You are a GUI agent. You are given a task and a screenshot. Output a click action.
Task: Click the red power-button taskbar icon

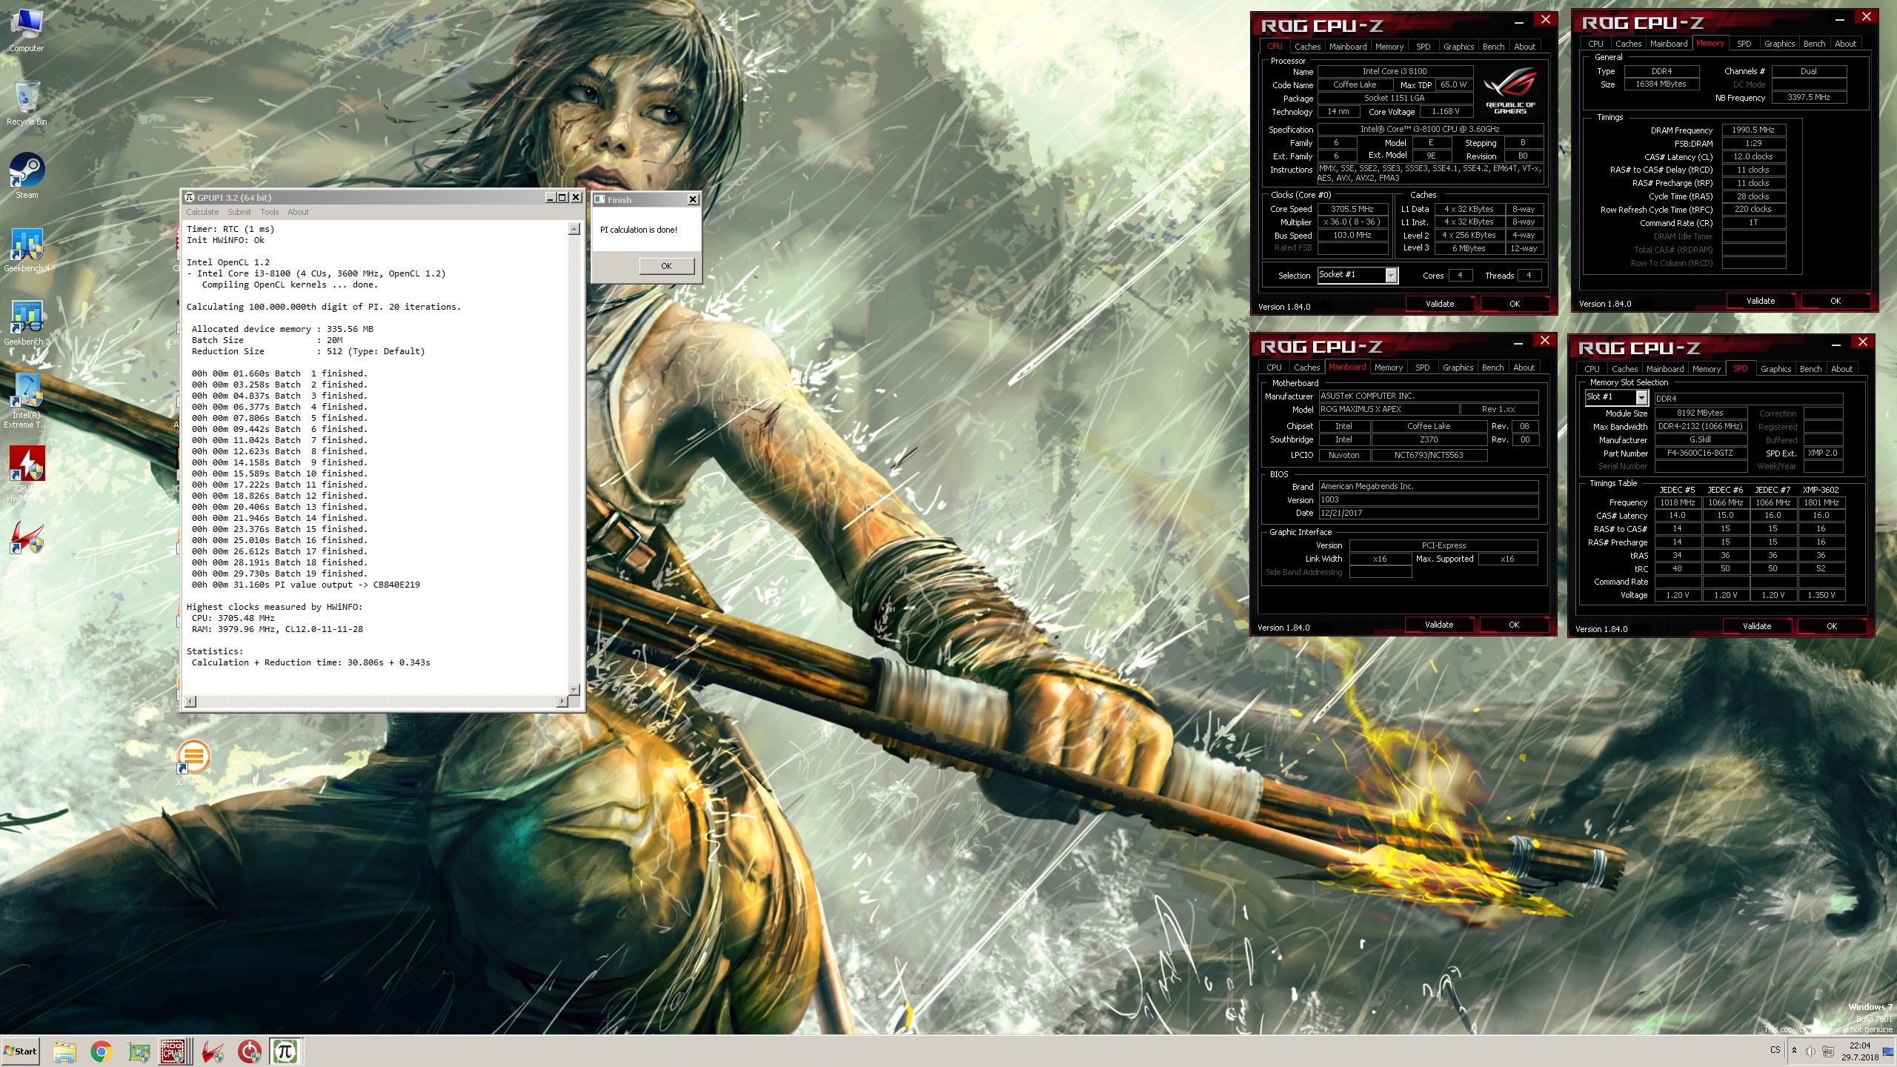pyautogui.click(x=250, y=1051)
